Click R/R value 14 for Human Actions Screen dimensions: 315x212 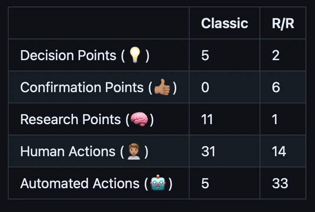click(279, 151)
